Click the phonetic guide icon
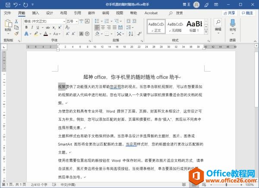 click(81, 21)
